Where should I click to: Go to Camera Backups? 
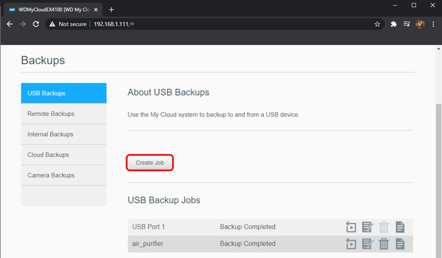coord(64,175)
